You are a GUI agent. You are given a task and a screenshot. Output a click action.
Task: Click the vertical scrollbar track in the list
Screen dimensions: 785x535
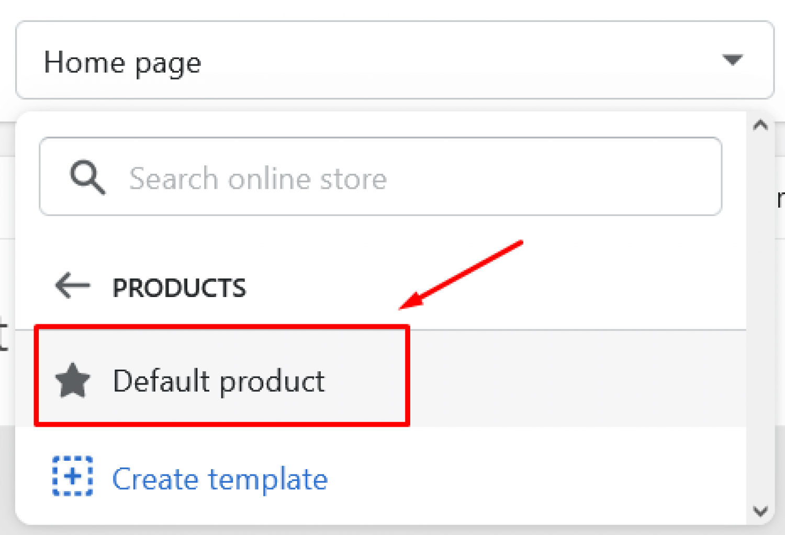(760, 318)
